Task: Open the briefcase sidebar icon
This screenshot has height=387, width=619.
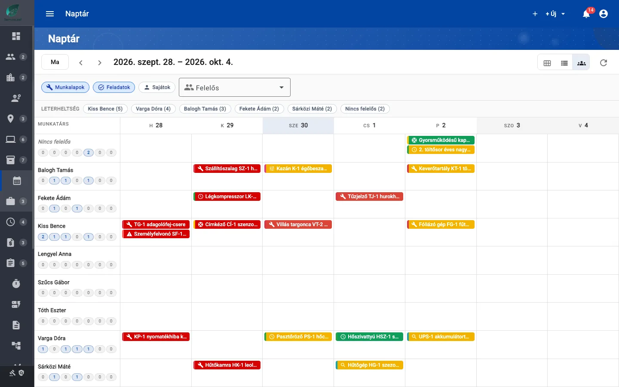Action: [11, 201]
